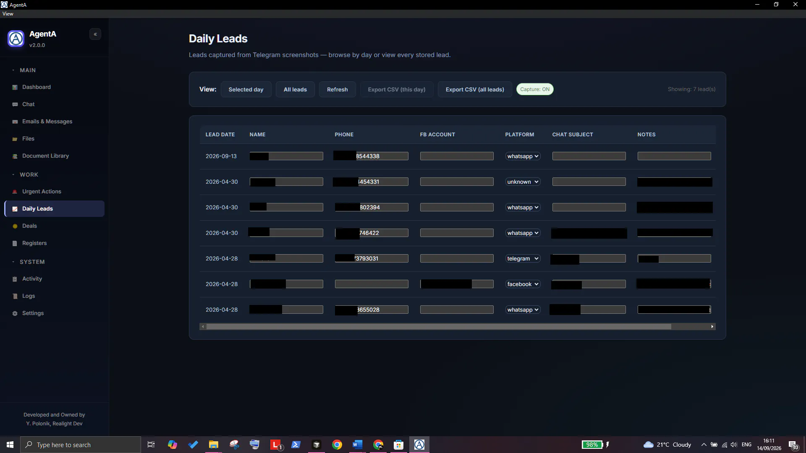Screen dimensions: 806x453
Task: Open Registers icon in sidebar
Action: click(15, 243)
